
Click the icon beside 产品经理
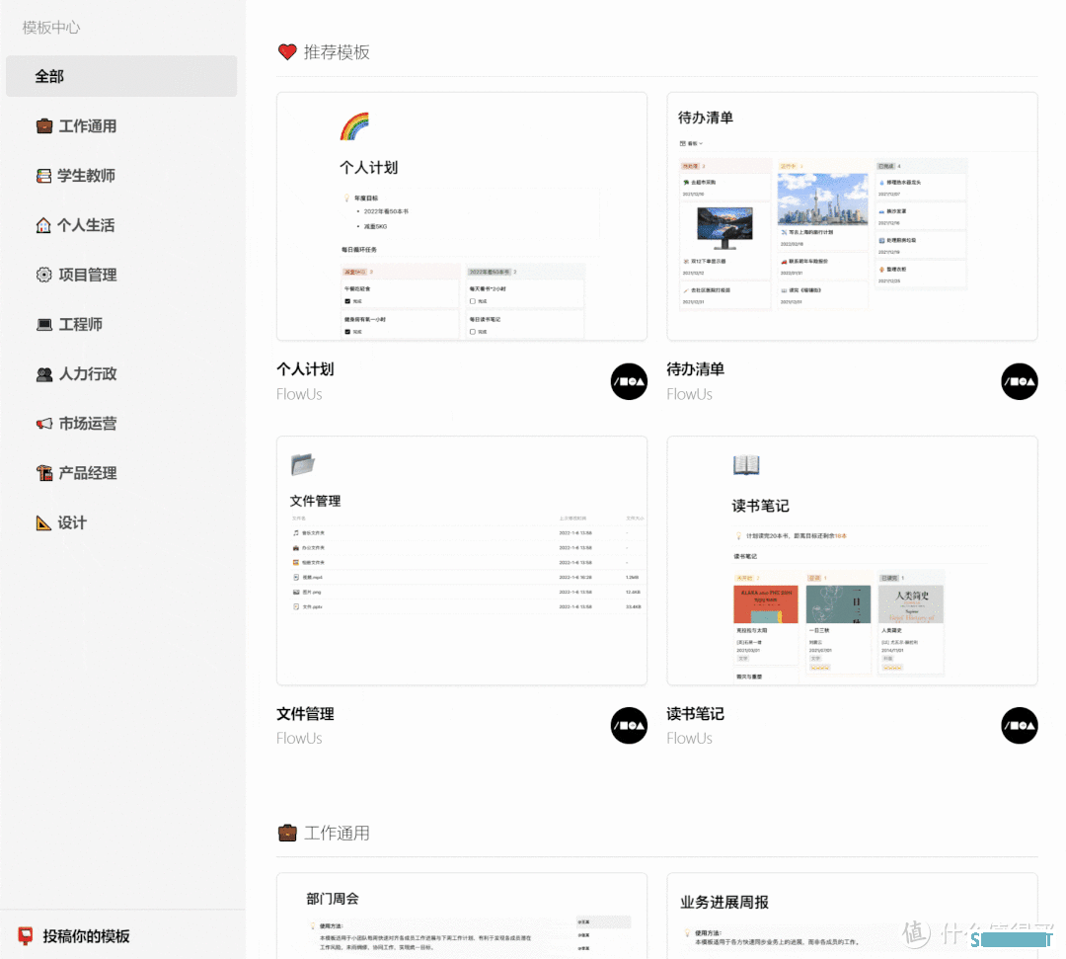point(44,473)
